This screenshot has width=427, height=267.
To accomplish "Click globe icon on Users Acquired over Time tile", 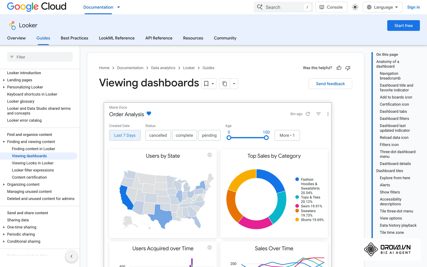I will 210,248.
